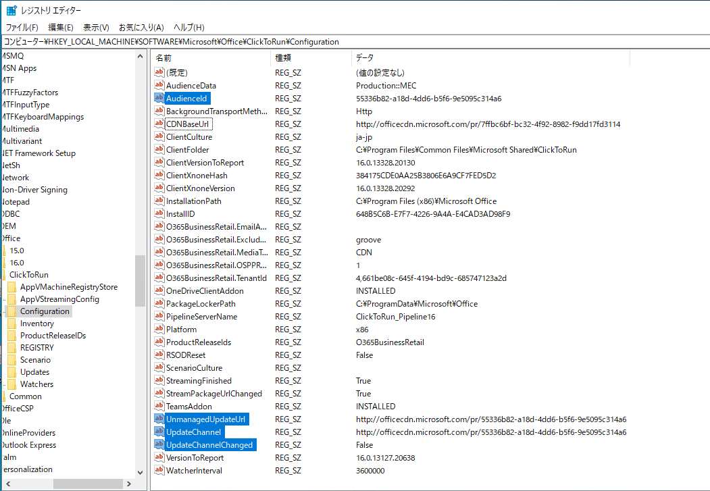Image resolution: width=710 pixels, height=491 pixels.
Task: Click the folder icon of Configuration key
Action: (11, 311)
